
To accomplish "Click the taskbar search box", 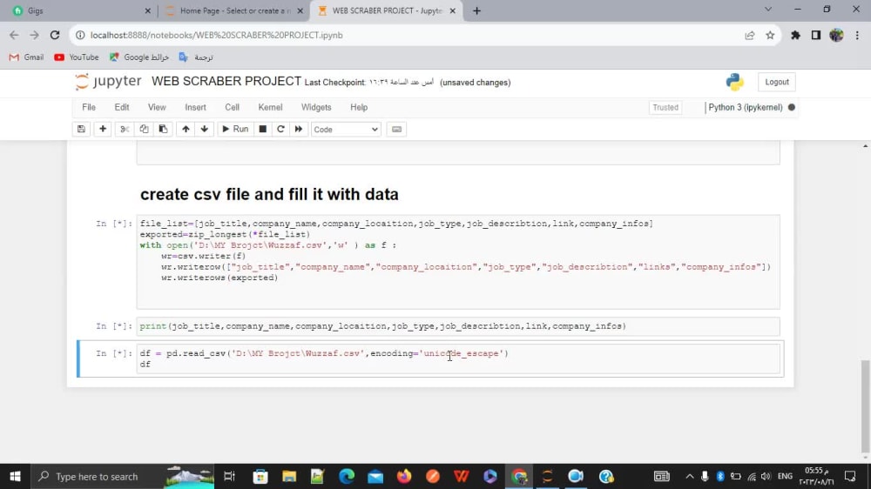I will [x=122, y=476].
